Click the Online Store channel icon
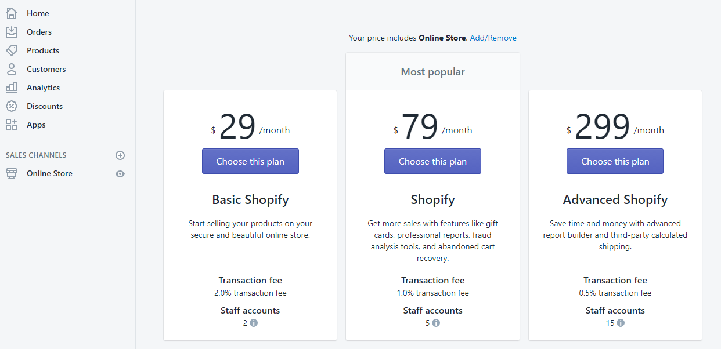This screenshot has height=349, width=721. (12, 173)
